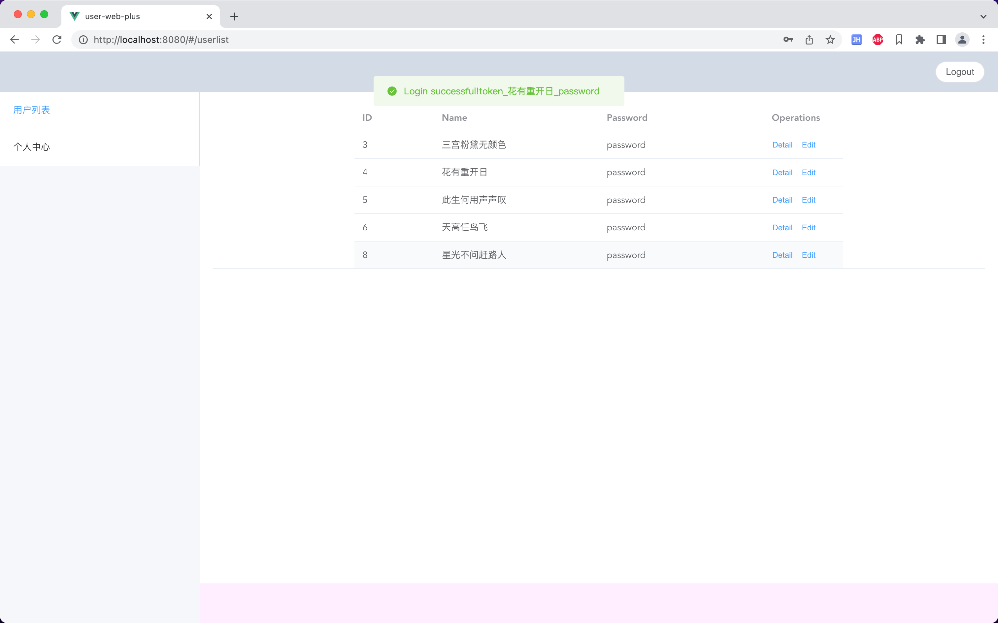The image size is (998, 623).
Task: Select the name cell 此生何用声声叹
Action: point(474,200)
